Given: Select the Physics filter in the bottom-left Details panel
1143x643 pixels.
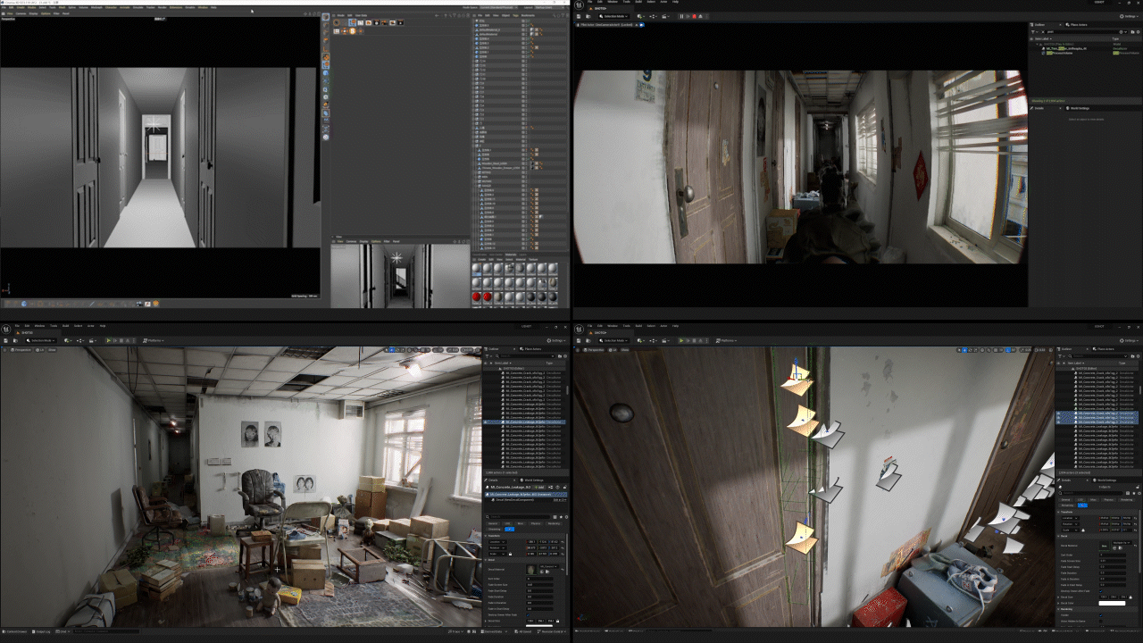Looking at the screenshot, I should click(536, 523).
